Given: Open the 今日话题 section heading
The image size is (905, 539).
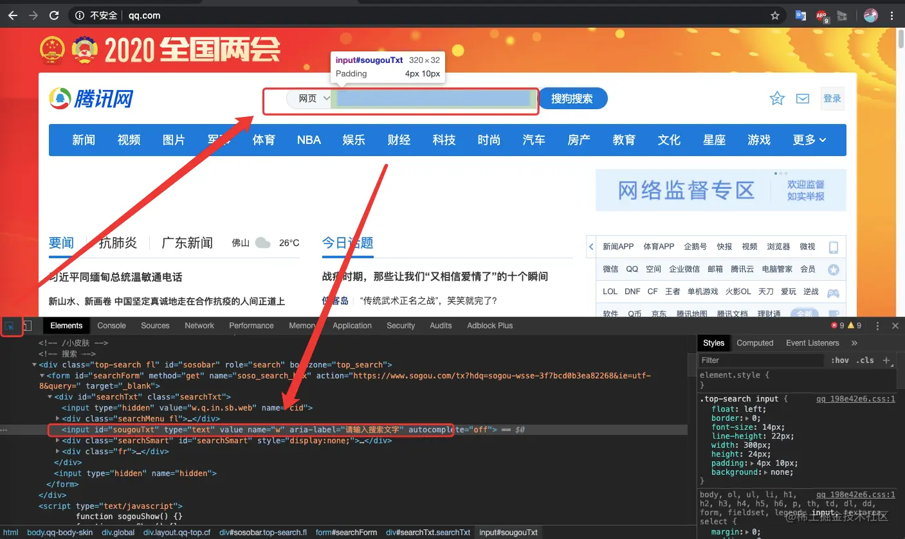Looking at the screenshot, I should [x=348, y=243].
